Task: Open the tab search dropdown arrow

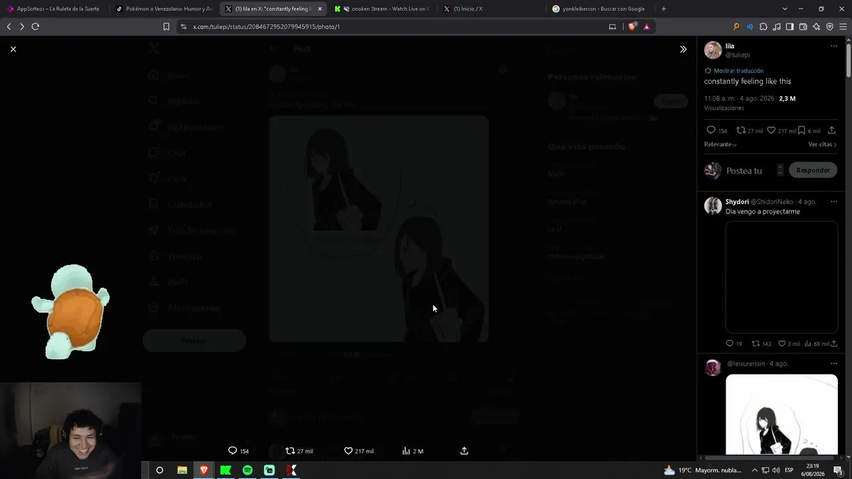Action: pyautogui.click(x=785, y=9)
